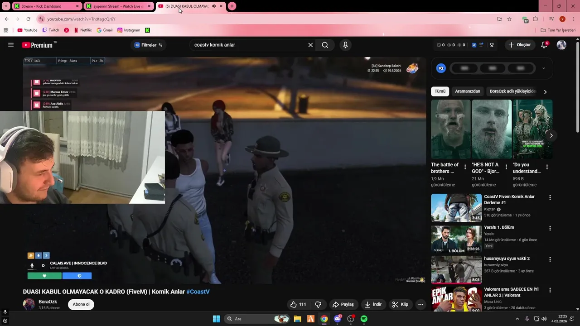Open more actions three-dot menu under video

(420, 304)
